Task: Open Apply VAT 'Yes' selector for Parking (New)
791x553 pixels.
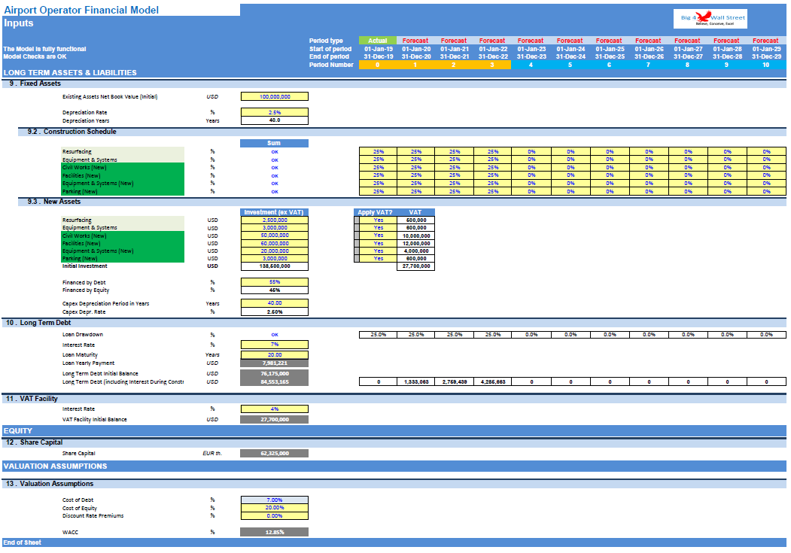Action: 379,259
